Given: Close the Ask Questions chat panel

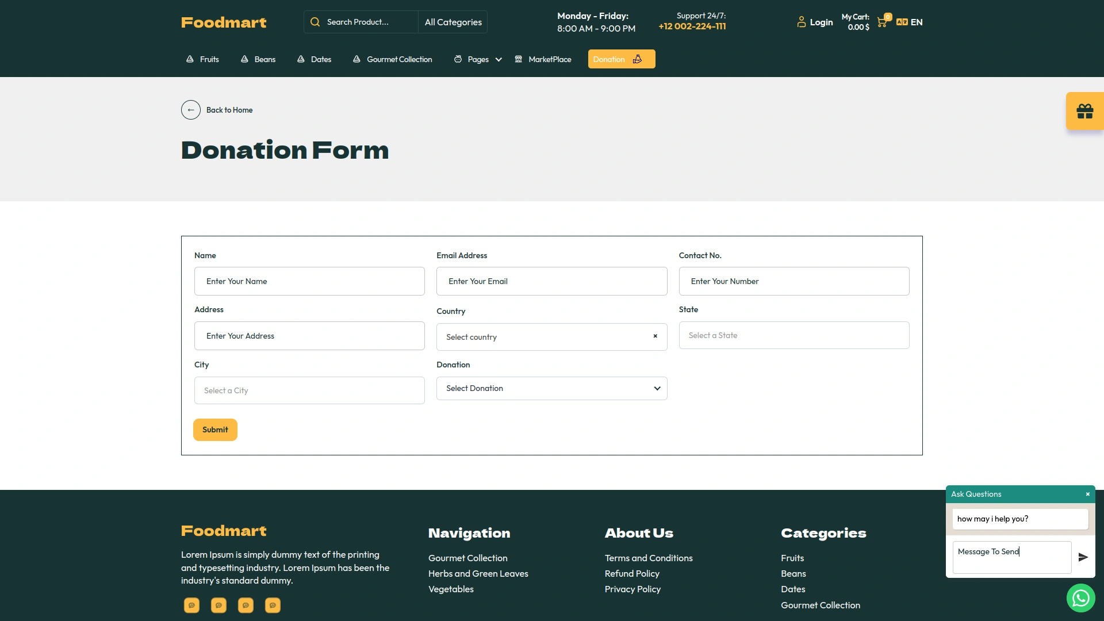Looking at the screenshot, I should (x=1087, y=494).
